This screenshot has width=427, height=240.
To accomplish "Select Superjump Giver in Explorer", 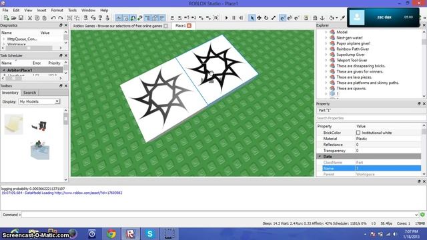I will click(x=350, y=55).
